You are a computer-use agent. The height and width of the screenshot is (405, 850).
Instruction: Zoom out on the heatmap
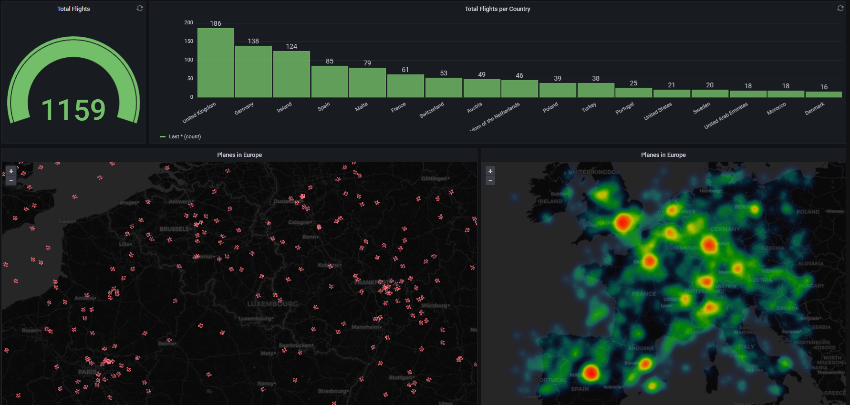click(x=490, y=181)
